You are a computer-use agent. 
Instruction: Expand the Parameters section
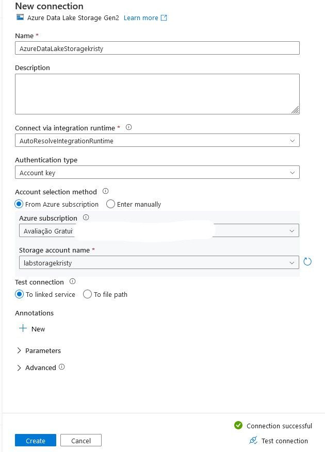(19, 350)
